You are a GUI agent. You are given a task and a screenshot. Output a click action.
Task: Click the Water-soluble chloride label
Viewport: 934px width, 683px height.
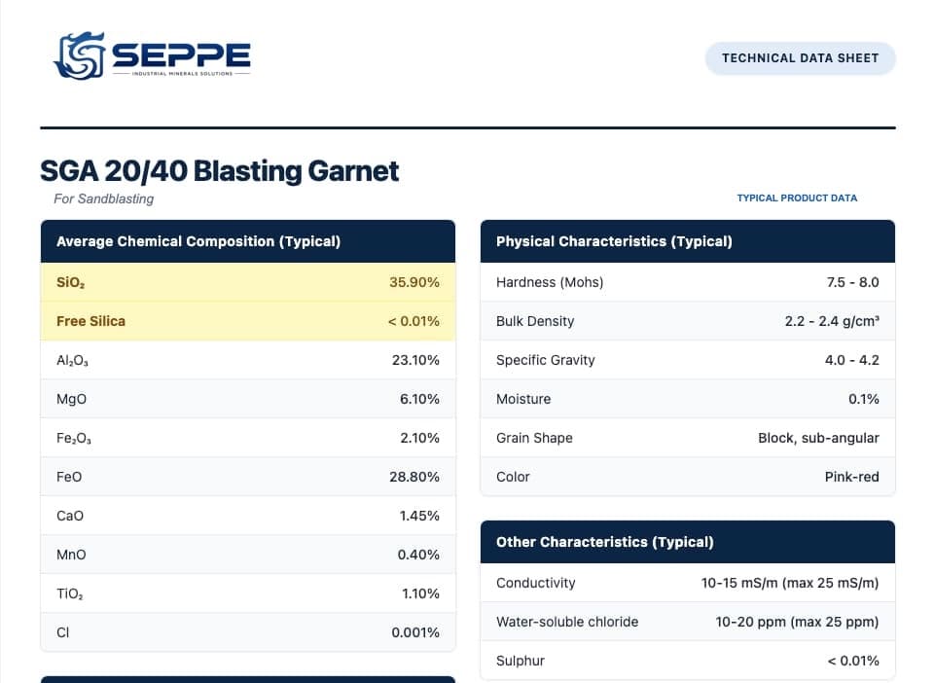point(567,622)
